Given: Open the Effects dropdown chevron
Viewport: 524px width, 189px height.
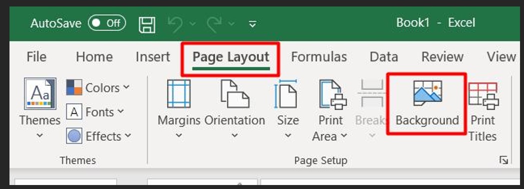Looking at the screenshot, I should (x=128, y=136).
